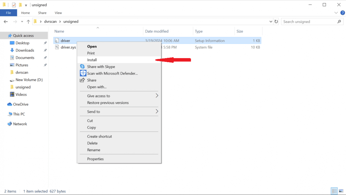Expand the Give access to submenu
The height and width of the screenshot is (195, 346).
[x=119, y=96]
